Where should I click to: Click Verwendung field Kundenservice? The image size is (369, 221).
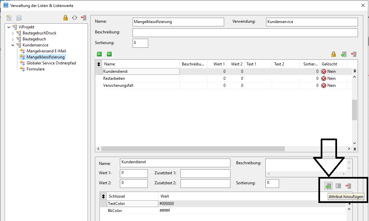pyautogui.click(x=312, y=22)
